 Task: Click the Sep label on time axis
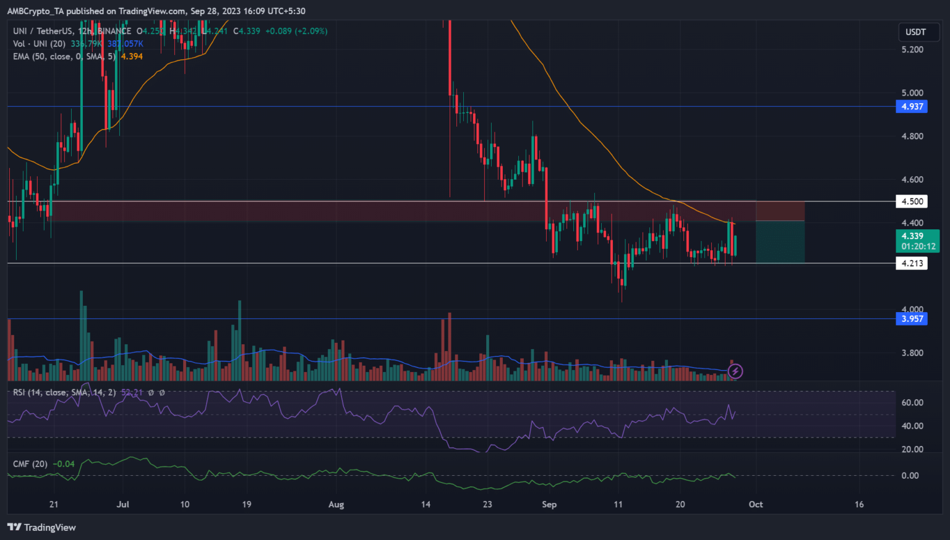point(549,504)
